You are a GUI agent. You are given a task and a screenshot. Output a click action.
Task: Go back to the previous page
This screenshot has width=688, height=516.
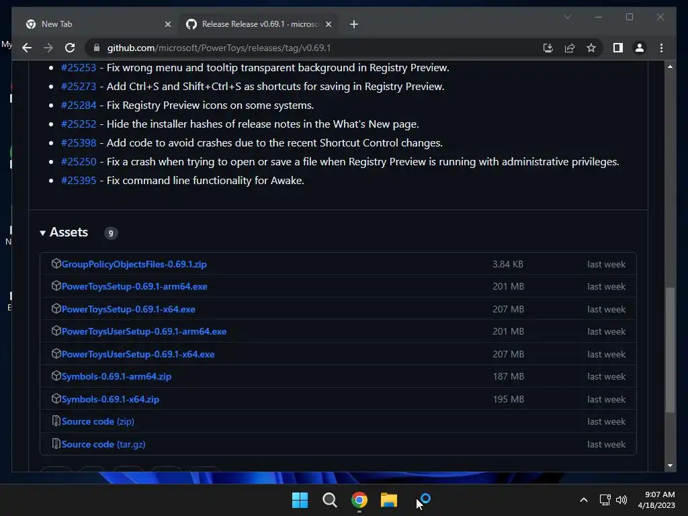tap(27, 48)
